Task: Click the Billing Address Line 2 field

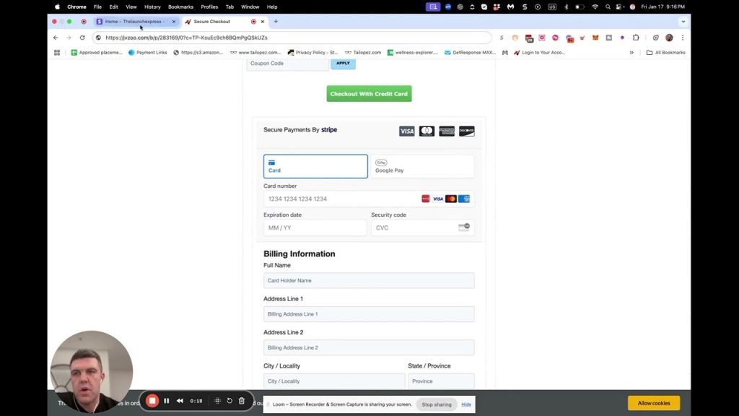Action: [x=369, y=347]
